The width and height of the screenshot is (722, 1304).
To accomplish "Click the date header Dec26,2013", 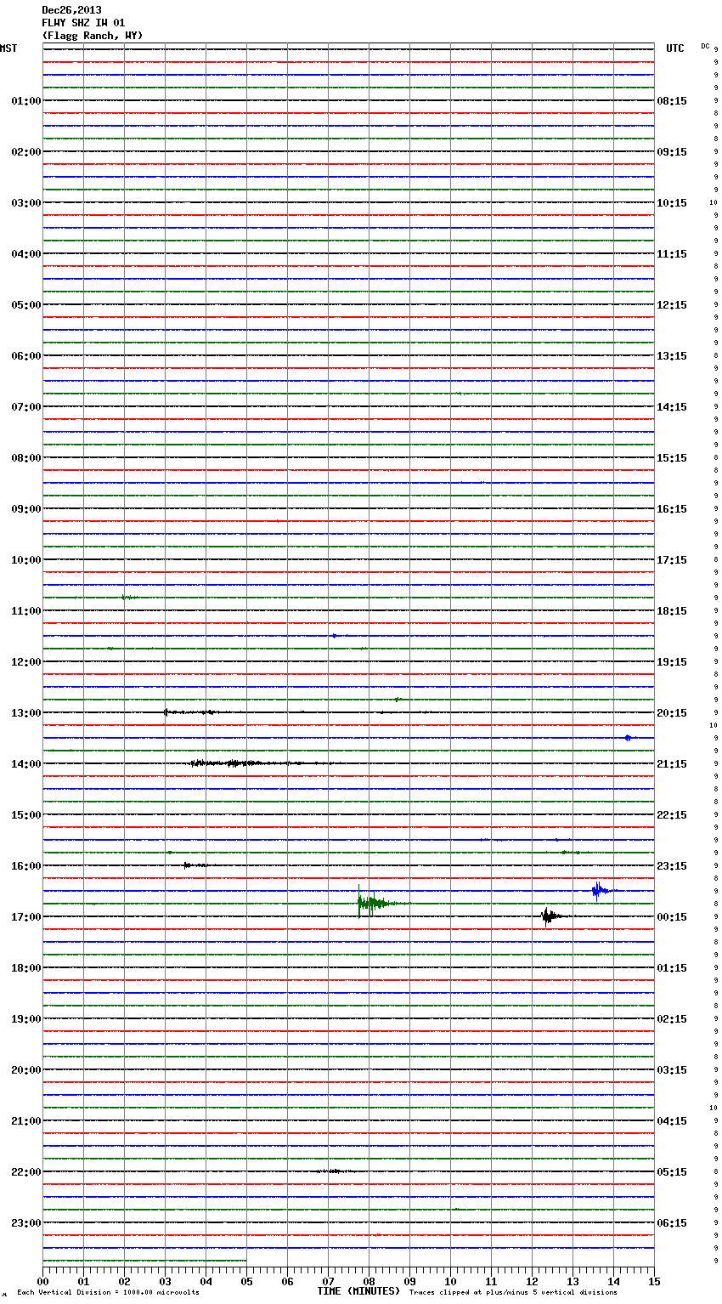I will 71,10.
